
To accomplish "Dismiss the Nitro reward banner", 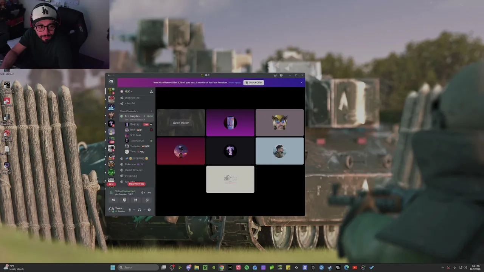I will (x=301, y=82).
